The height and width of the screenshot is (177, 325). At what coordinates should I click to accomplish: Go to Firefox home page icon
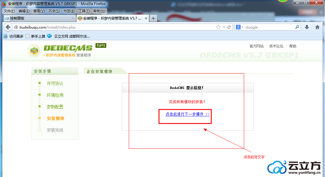(x=317, y=27)
